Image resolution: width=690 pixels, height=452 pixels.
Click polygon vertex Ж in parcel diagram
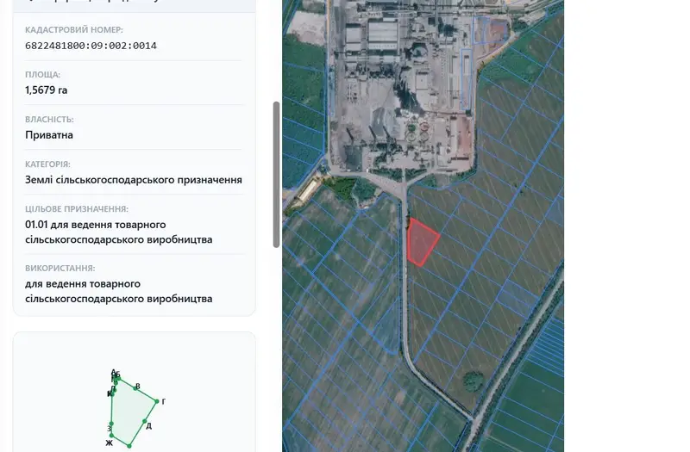[112, 436]
